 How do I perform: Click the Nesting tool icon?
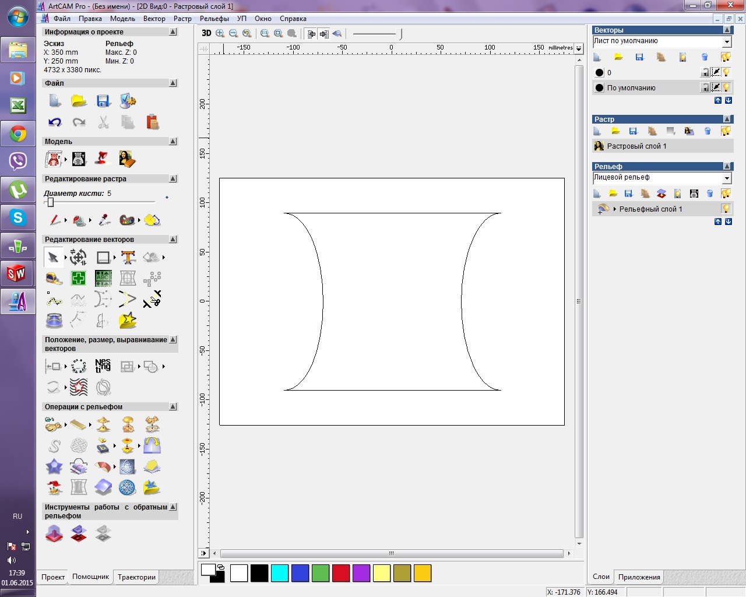tap(103, 366)
